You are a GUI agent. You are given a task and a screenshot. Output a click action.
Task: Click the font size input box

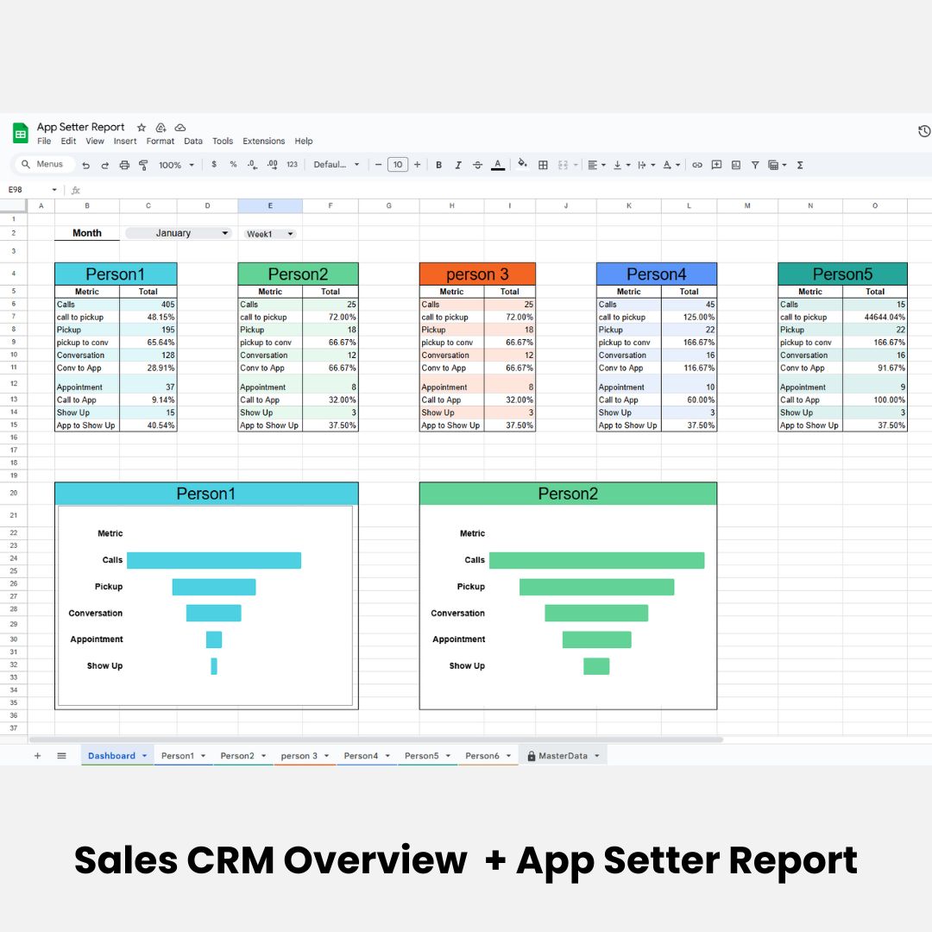(397, 165)
